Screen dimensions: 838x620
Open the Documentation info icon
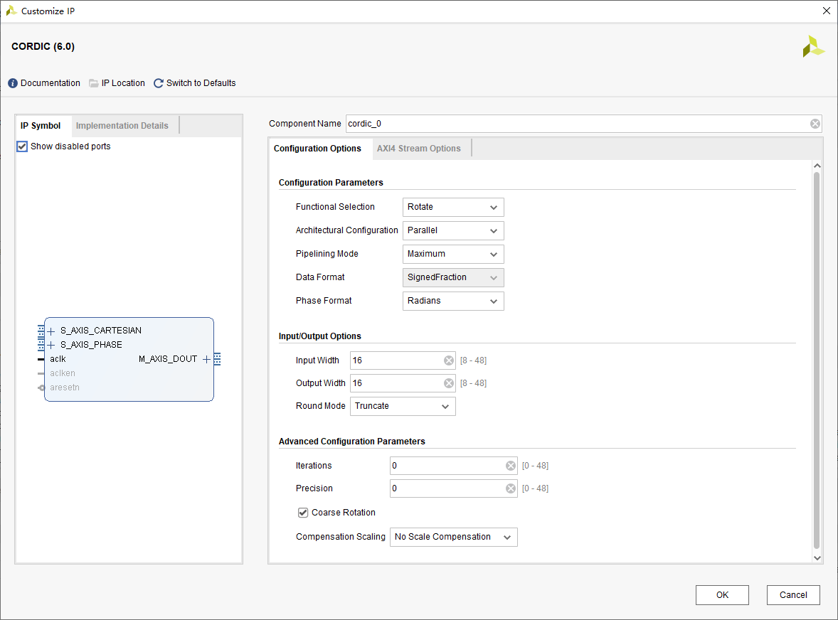[x=13, y=83]
